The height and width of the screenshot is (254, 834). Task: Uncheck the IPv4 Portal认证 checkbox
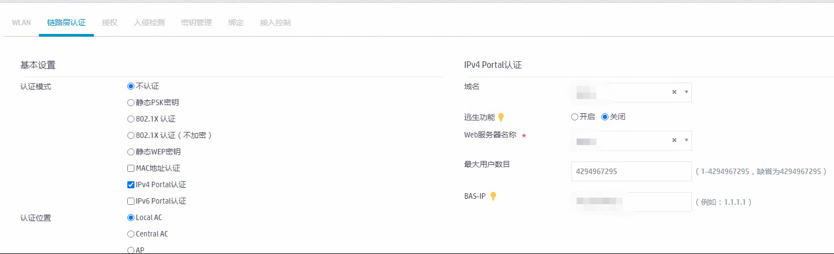coord(131,184)
